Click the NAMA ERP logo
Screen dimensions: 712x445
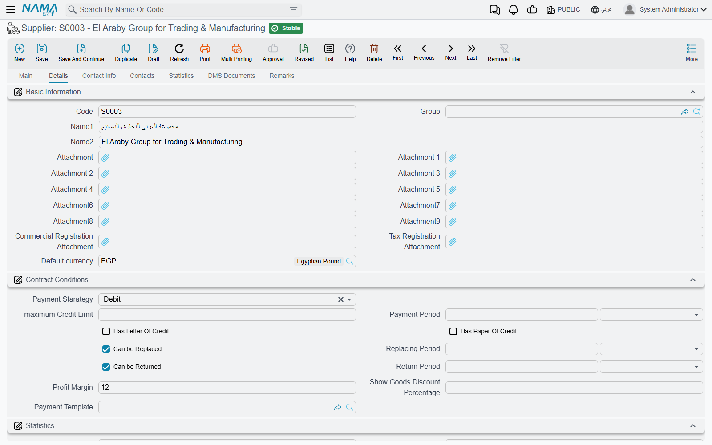coord(40,9)
